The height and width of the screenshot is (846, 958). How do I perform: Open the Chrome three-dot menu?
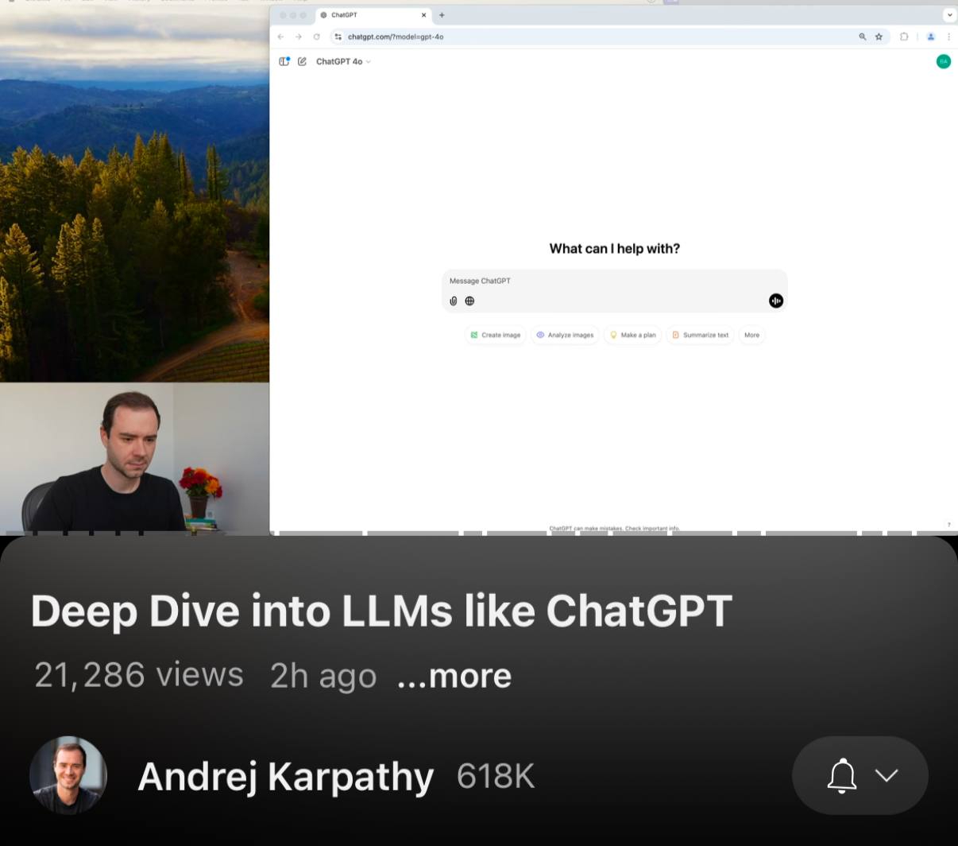coord(948,37)
